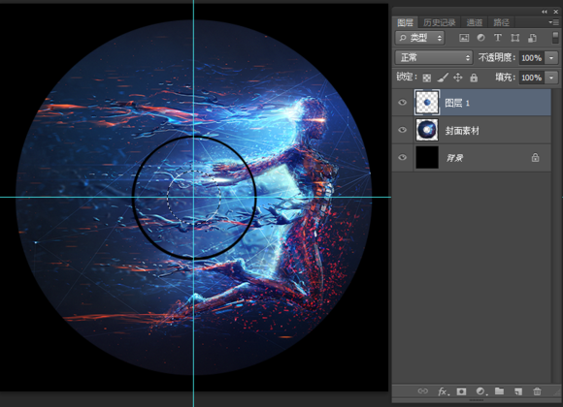563x407 pixels.
Task: Hide 图层 1 layer visibility eye
Action: [403, 103]
